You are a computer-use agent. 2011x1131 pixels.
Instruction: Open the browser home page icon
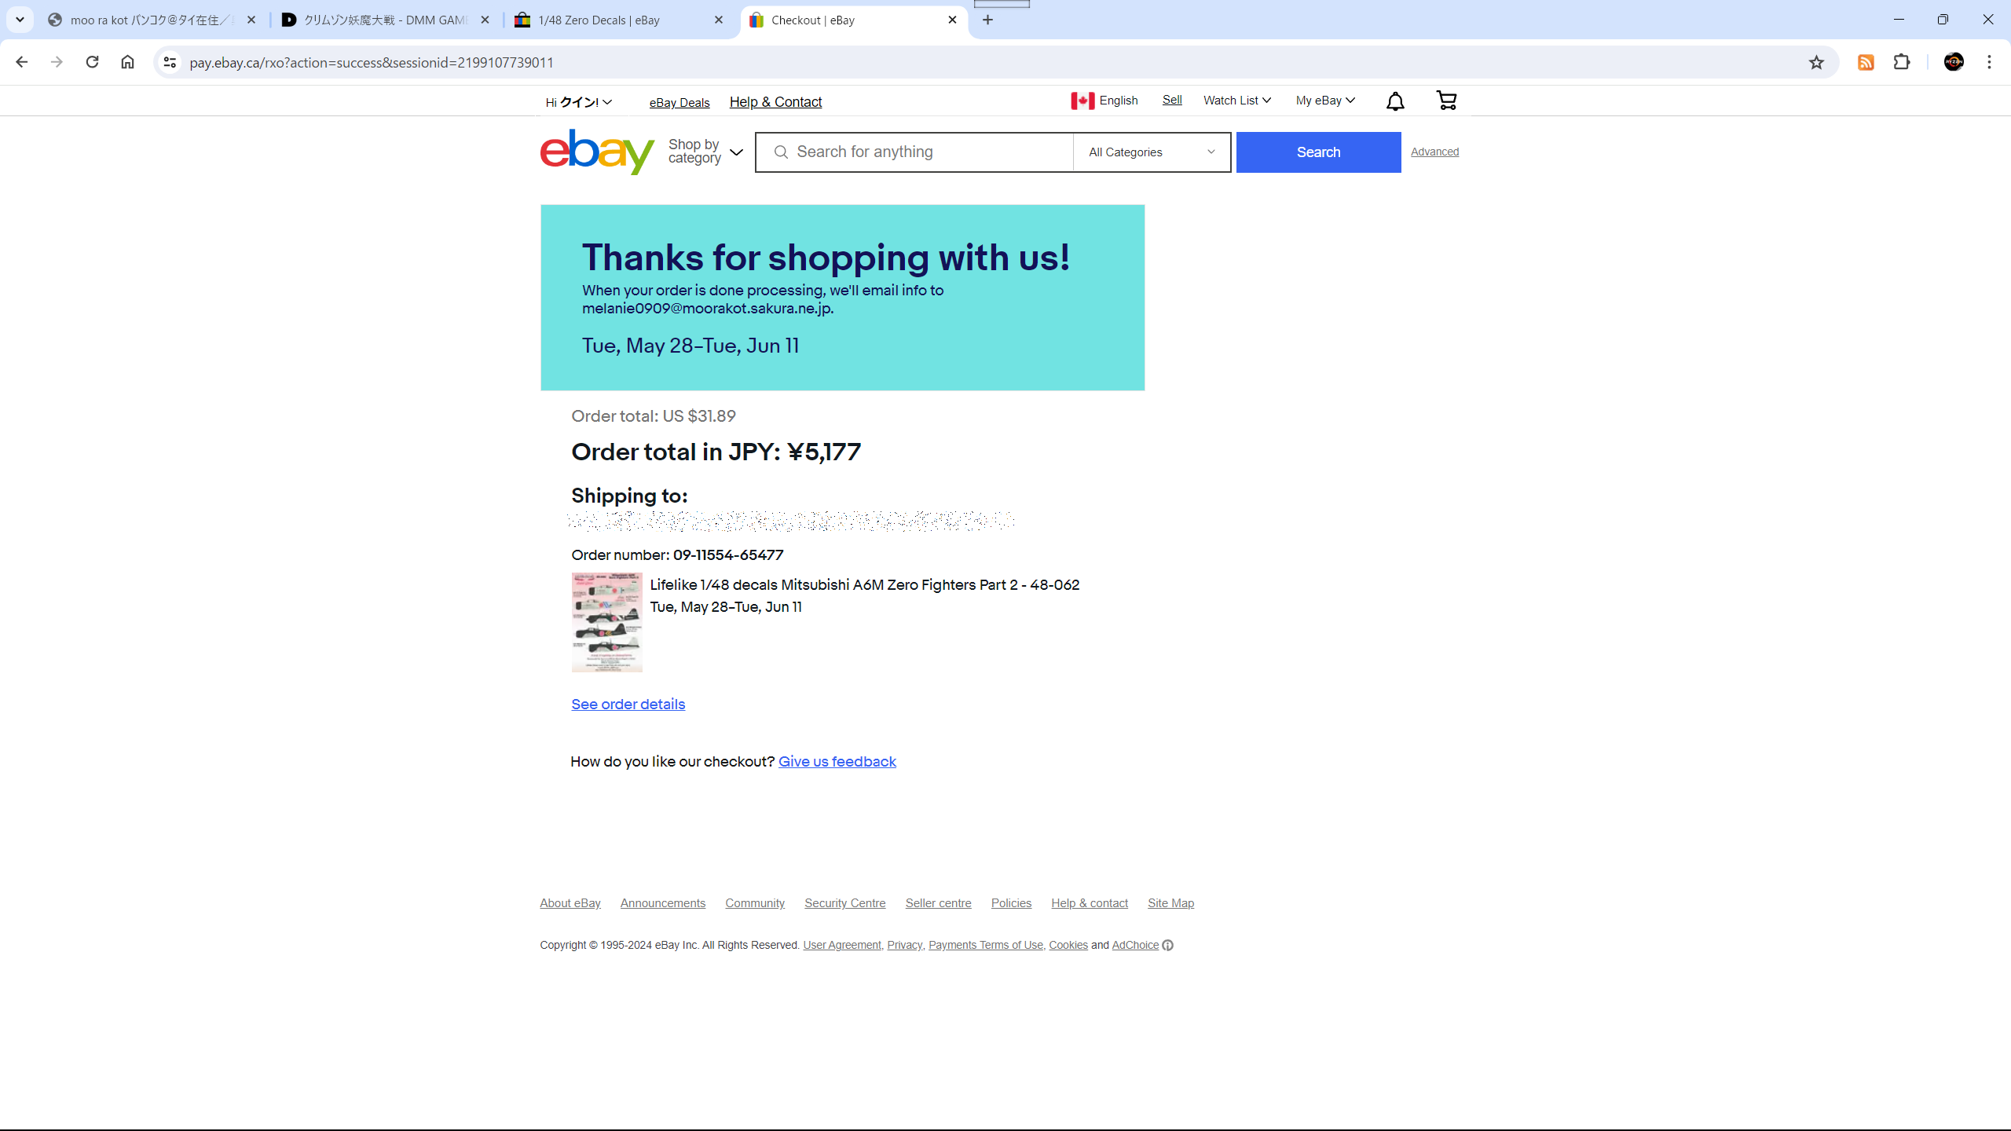[x=127, y=62]
